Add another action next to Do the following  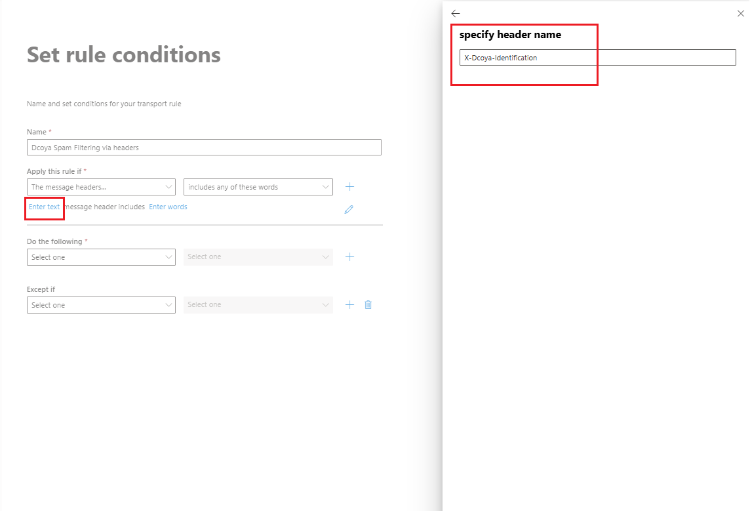pos(349,257)
